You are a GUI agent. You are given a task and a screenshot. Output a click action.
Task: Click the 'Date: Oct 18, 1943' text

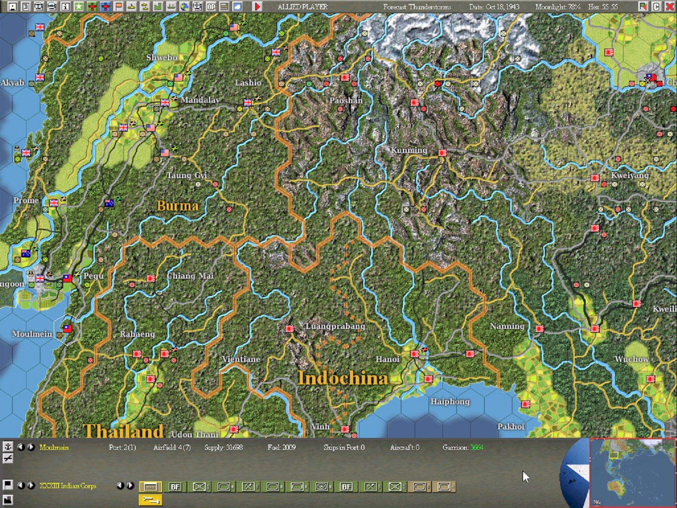[x=494, y=7]
